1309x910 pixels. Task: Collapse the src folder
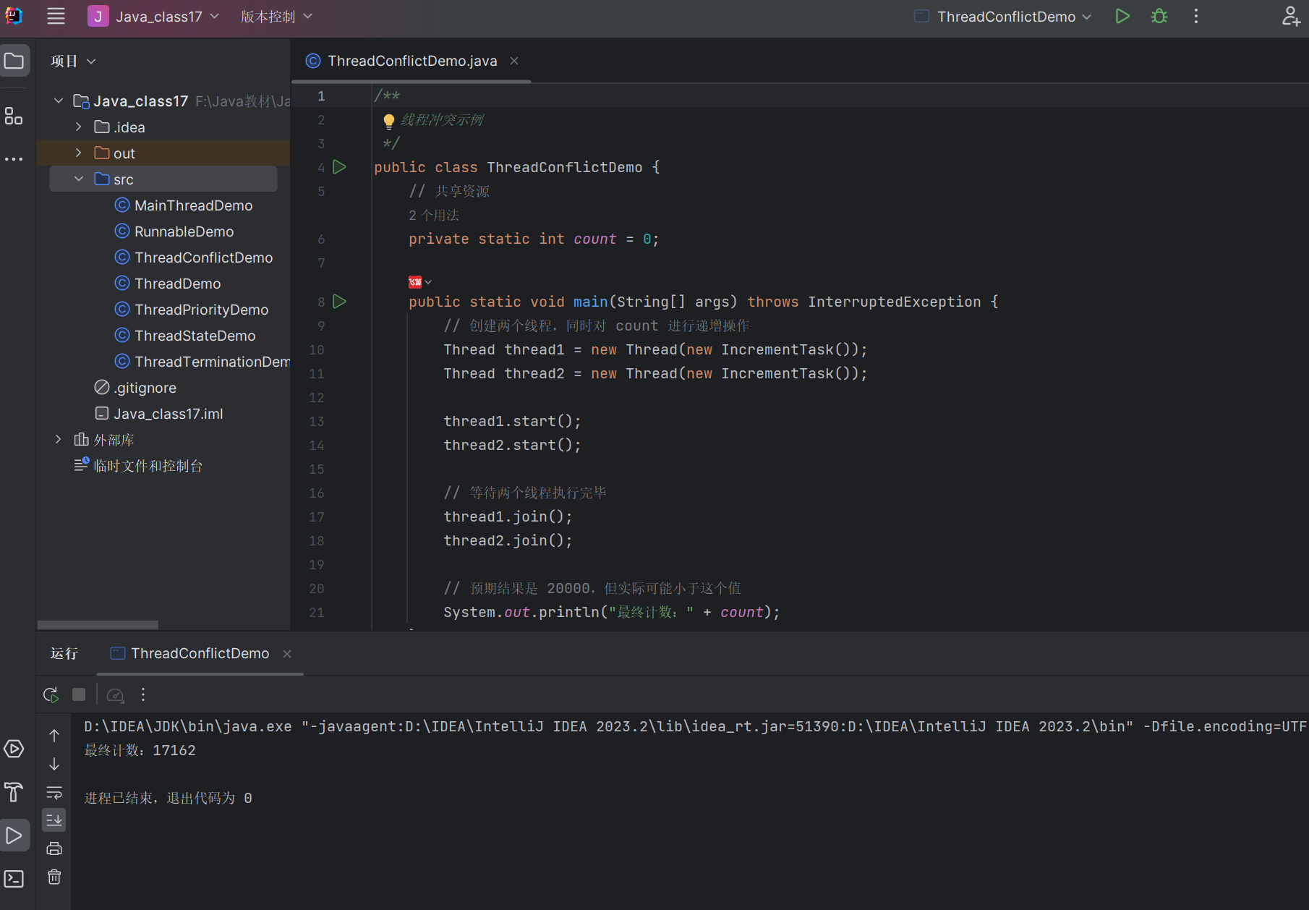pos(79,179)
